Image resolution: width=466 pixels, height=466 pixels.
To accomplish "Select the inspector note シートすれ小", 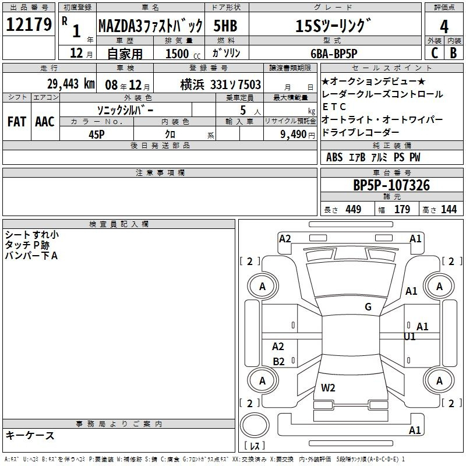I will click(32, 235).
